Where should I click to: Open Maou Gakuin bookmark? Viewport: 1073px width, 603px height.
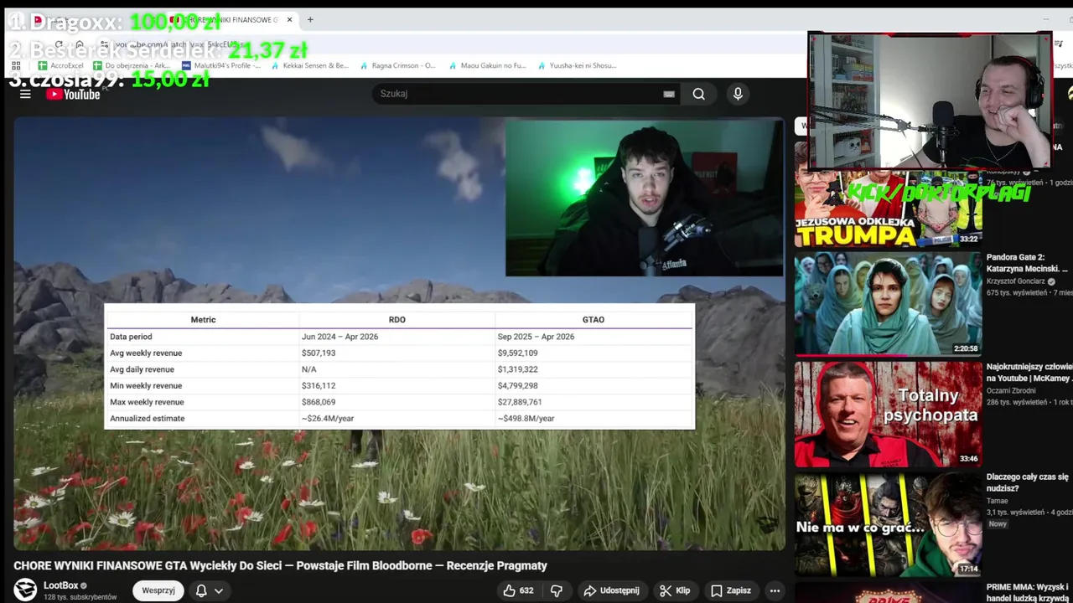click(x=487, y=65)
